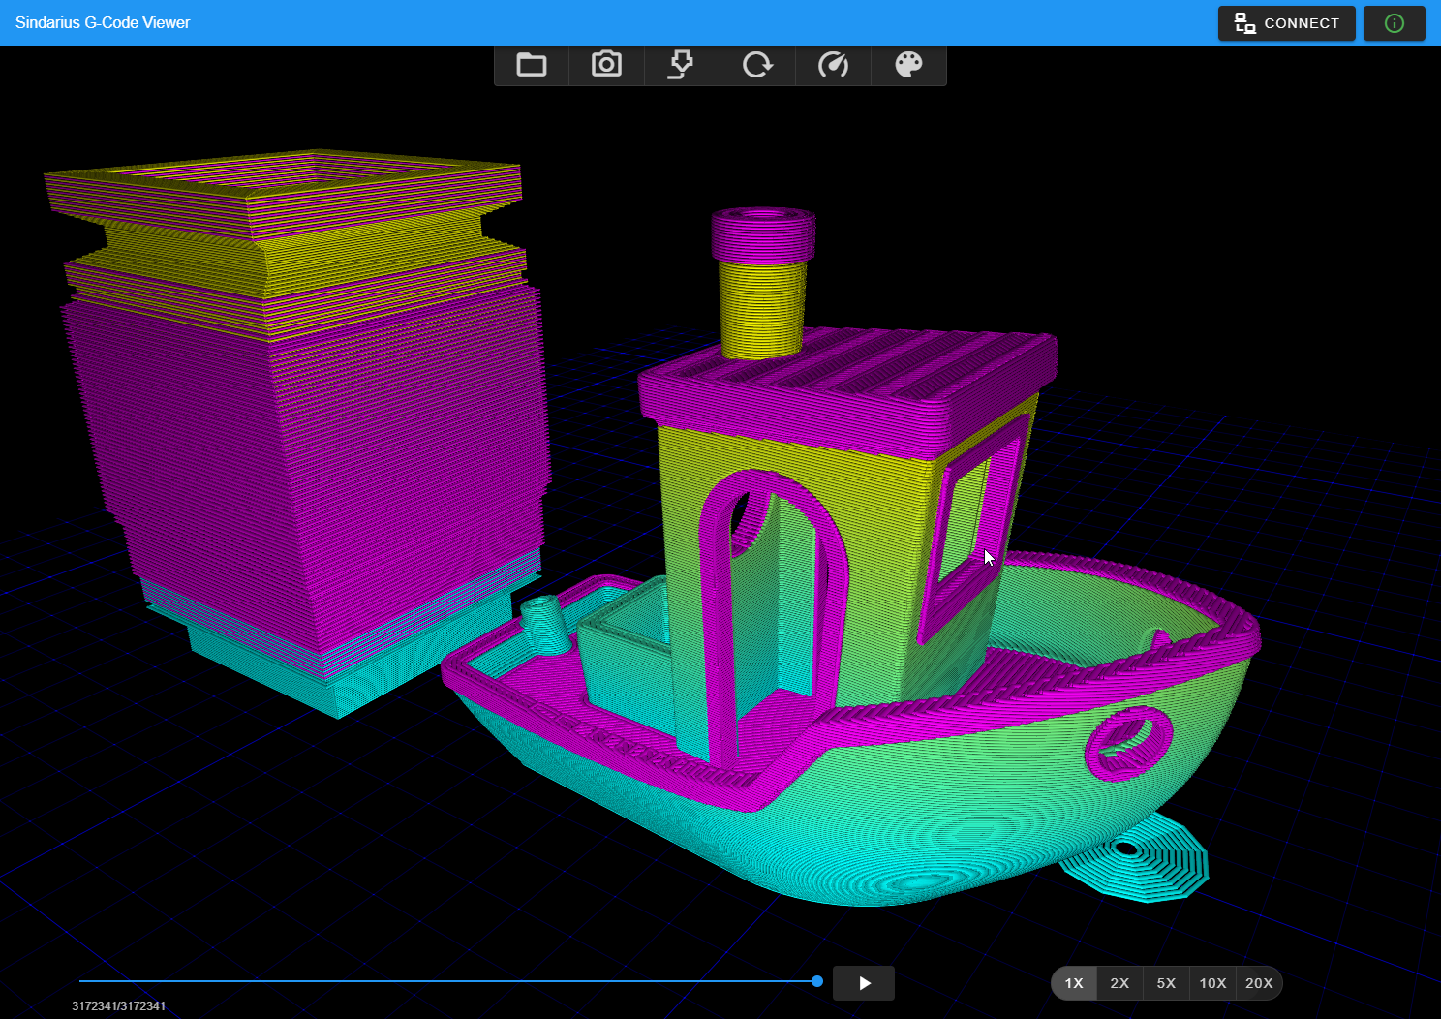Image resolution: width=1441 pixels, height=1019 pixels.
Task: Click the middle of the progress slider track
Action: [x=447, y=981]
